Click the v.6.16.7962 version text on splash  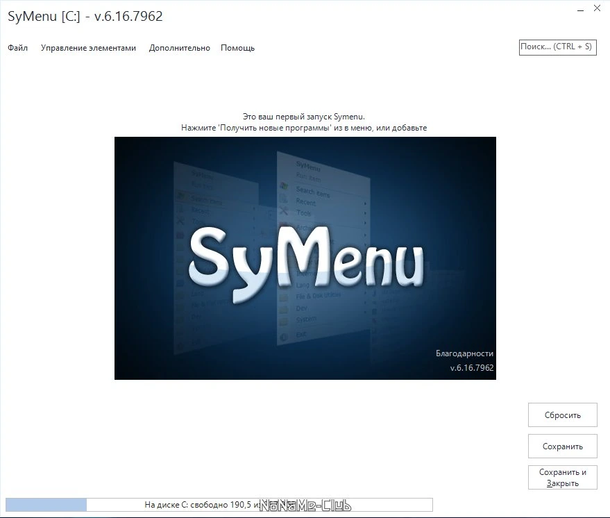[x=472, y=368]
